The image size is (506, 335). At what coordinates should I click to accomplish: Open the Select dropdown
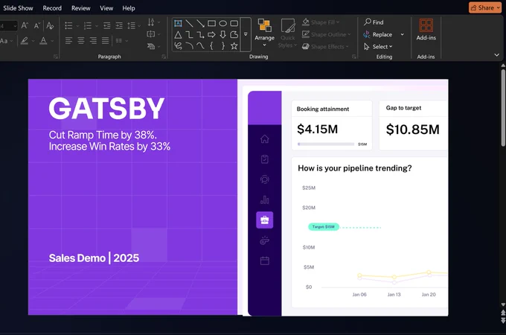coord(378,46)
